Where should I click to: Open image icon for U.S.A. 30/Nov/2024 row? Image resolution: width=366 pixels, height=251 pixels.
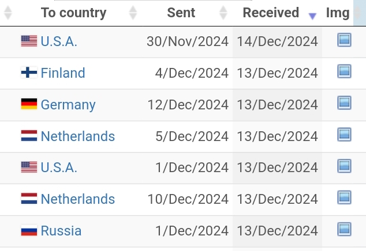[344, 40]
